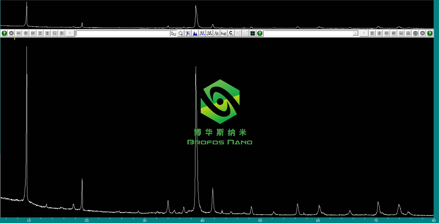439x223 pixels.
Task: Select the blue filled peaks tool
Action: [x=195, y=33]
